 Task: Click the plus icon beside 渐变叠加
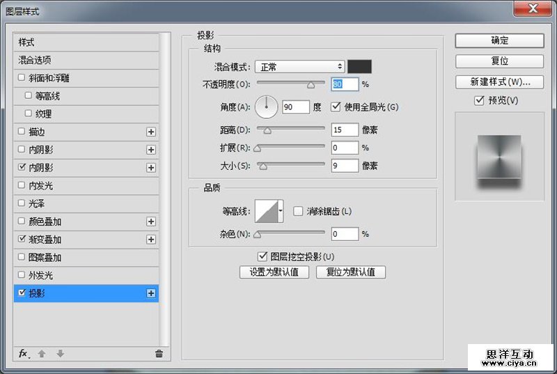[x=151, y=240]
